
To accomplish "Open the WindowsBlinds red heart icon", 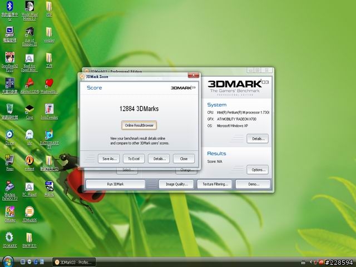I will (x=49, y=86).
